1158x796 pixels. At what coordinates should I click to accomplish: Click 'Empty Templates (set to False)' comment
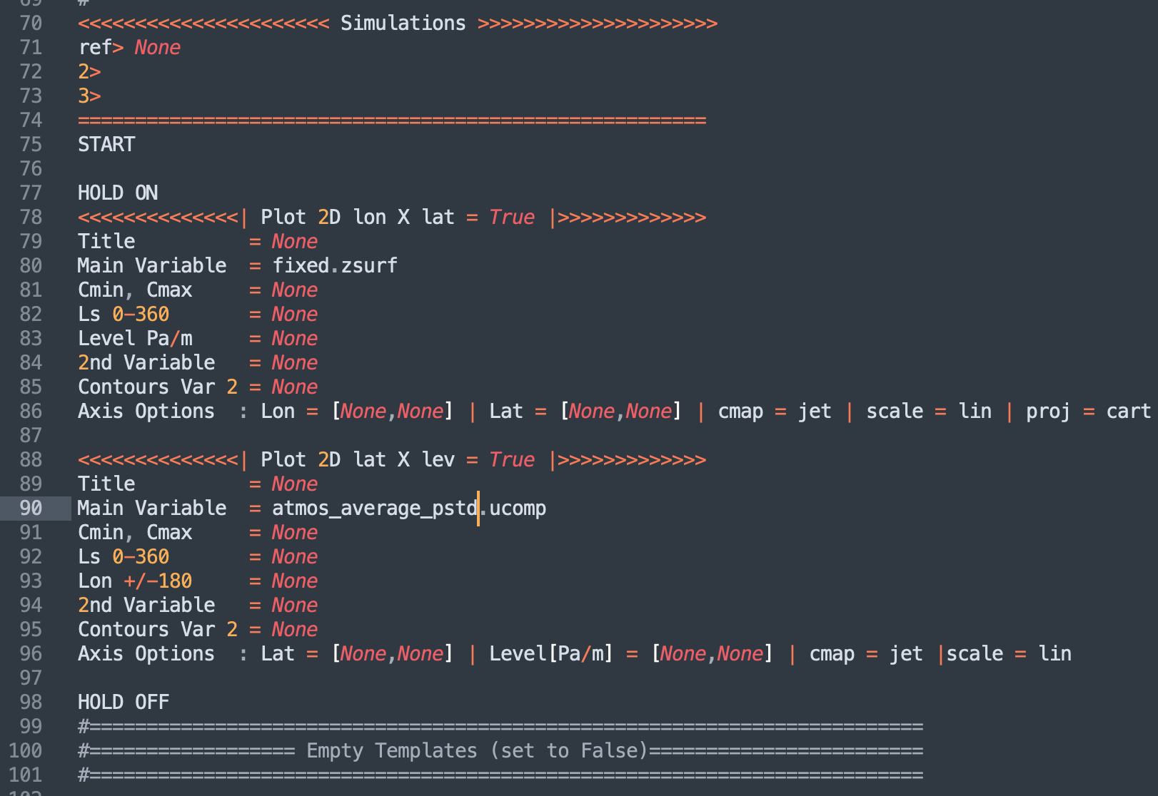(477, 751)
